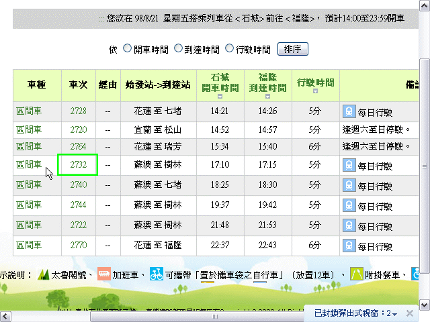Click arrival time 22:43 cell
Image resolution: width=430 pixels, height=322 pixels.
267,245
